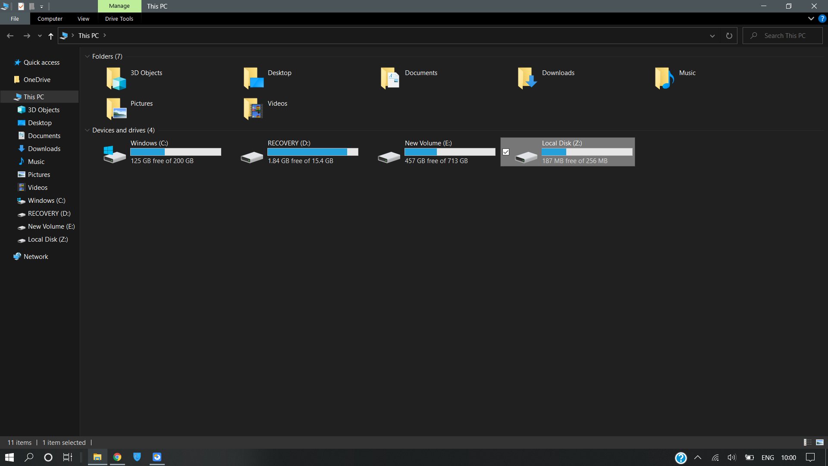Select RECOVERY (D:) in navigation pane
Viewport: 828px width, 466px height.
pos(49,214)
